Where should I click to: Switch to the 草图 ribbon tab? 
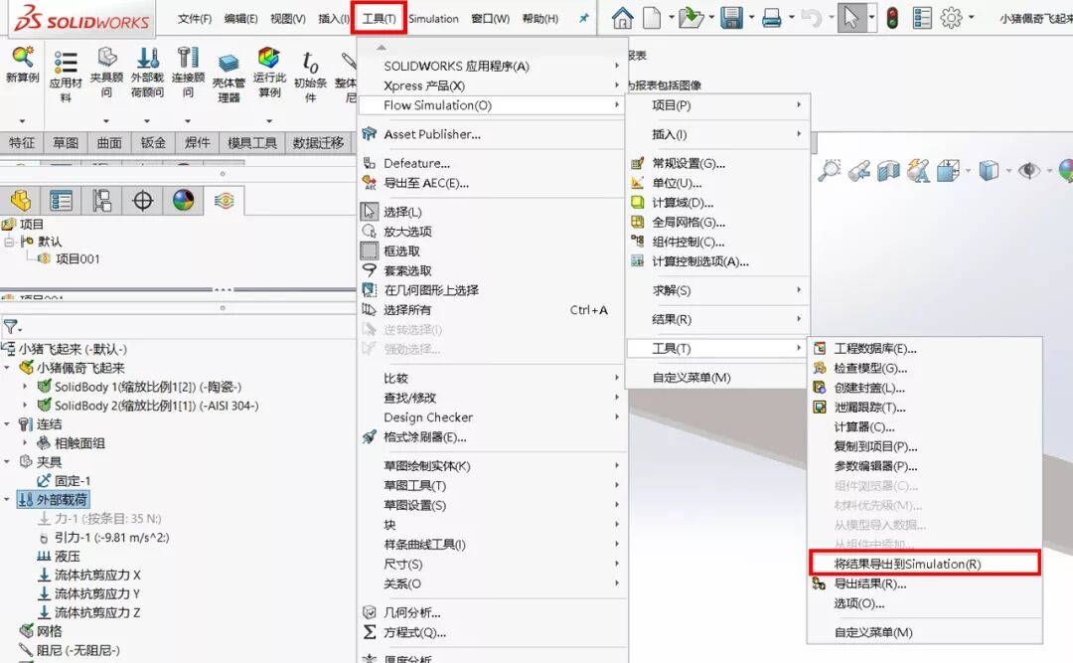tap(66, 142)
